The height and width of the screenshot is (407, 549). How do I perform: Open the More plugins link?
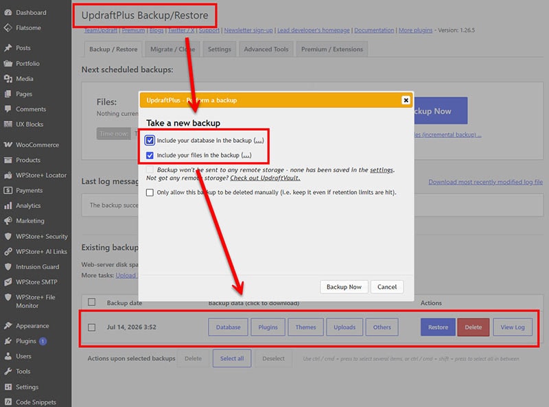(x=416, y=30)
